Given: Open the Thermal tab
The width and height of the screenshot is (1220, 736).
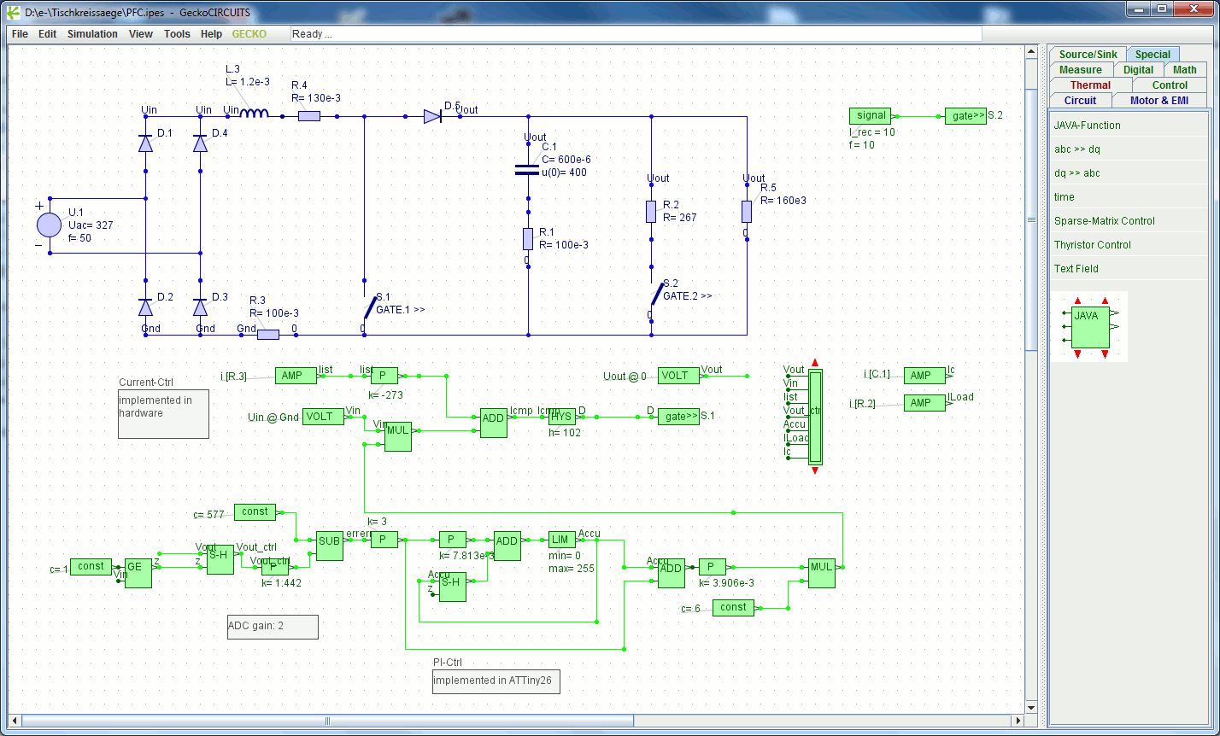Looking at the screenshot, I should point(1090,85).
